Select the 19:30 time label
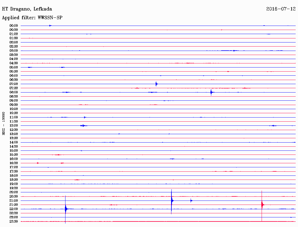The height and width of the screenshot is (227, 298). [14, 188]
